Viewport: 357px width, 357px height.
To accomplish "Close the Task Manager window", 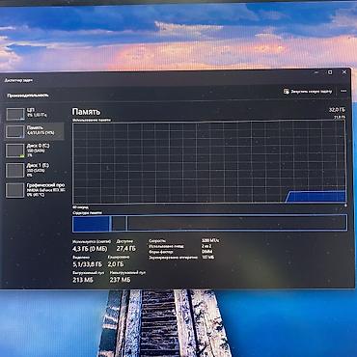I will click(x=344, y=72).
